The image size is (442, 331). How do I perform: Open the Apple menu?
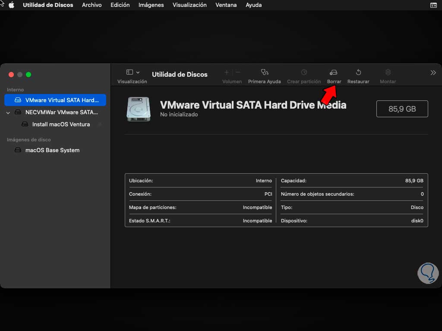tap(12, 5)
